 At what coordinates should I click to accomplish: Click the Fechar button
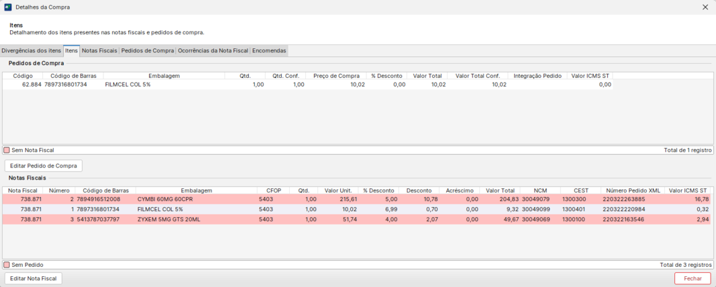693,278
